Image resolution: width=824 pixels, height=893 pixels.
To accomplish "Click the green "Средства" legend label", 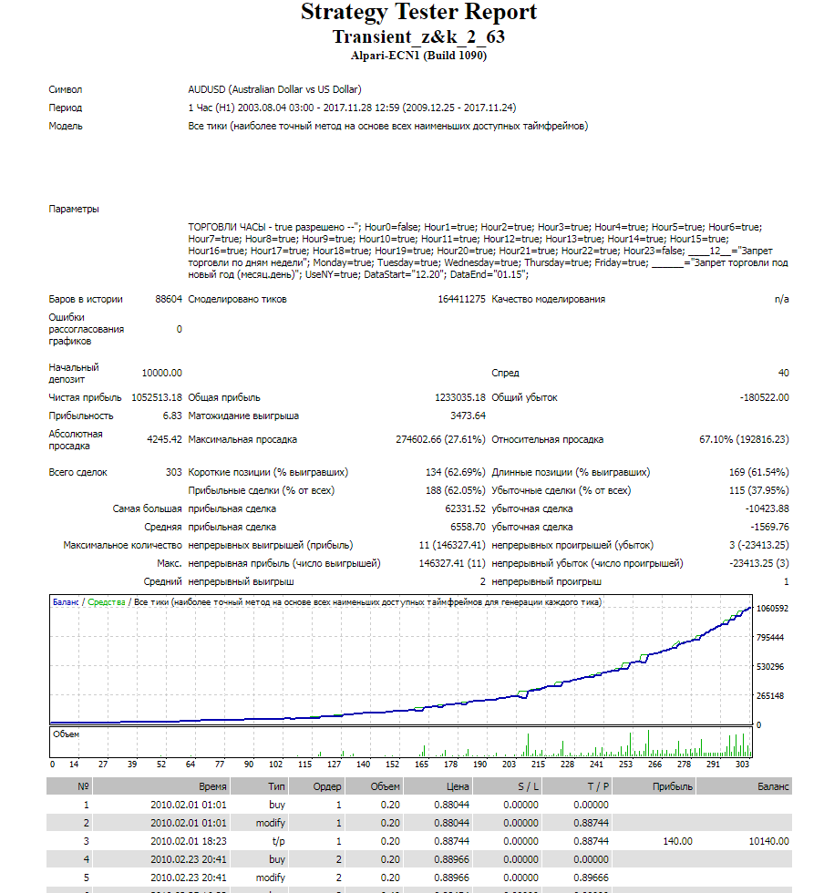I will (x=107, y=602).
